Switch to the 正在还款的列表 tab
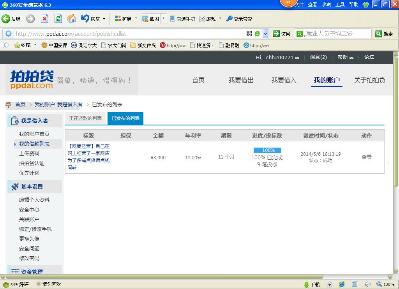 tap(85, 118)
